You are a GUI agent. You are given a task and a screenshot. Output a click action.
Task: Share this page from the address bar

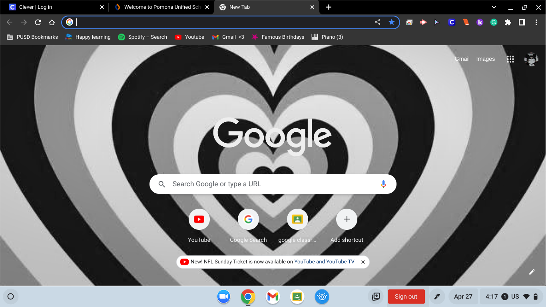377,22
